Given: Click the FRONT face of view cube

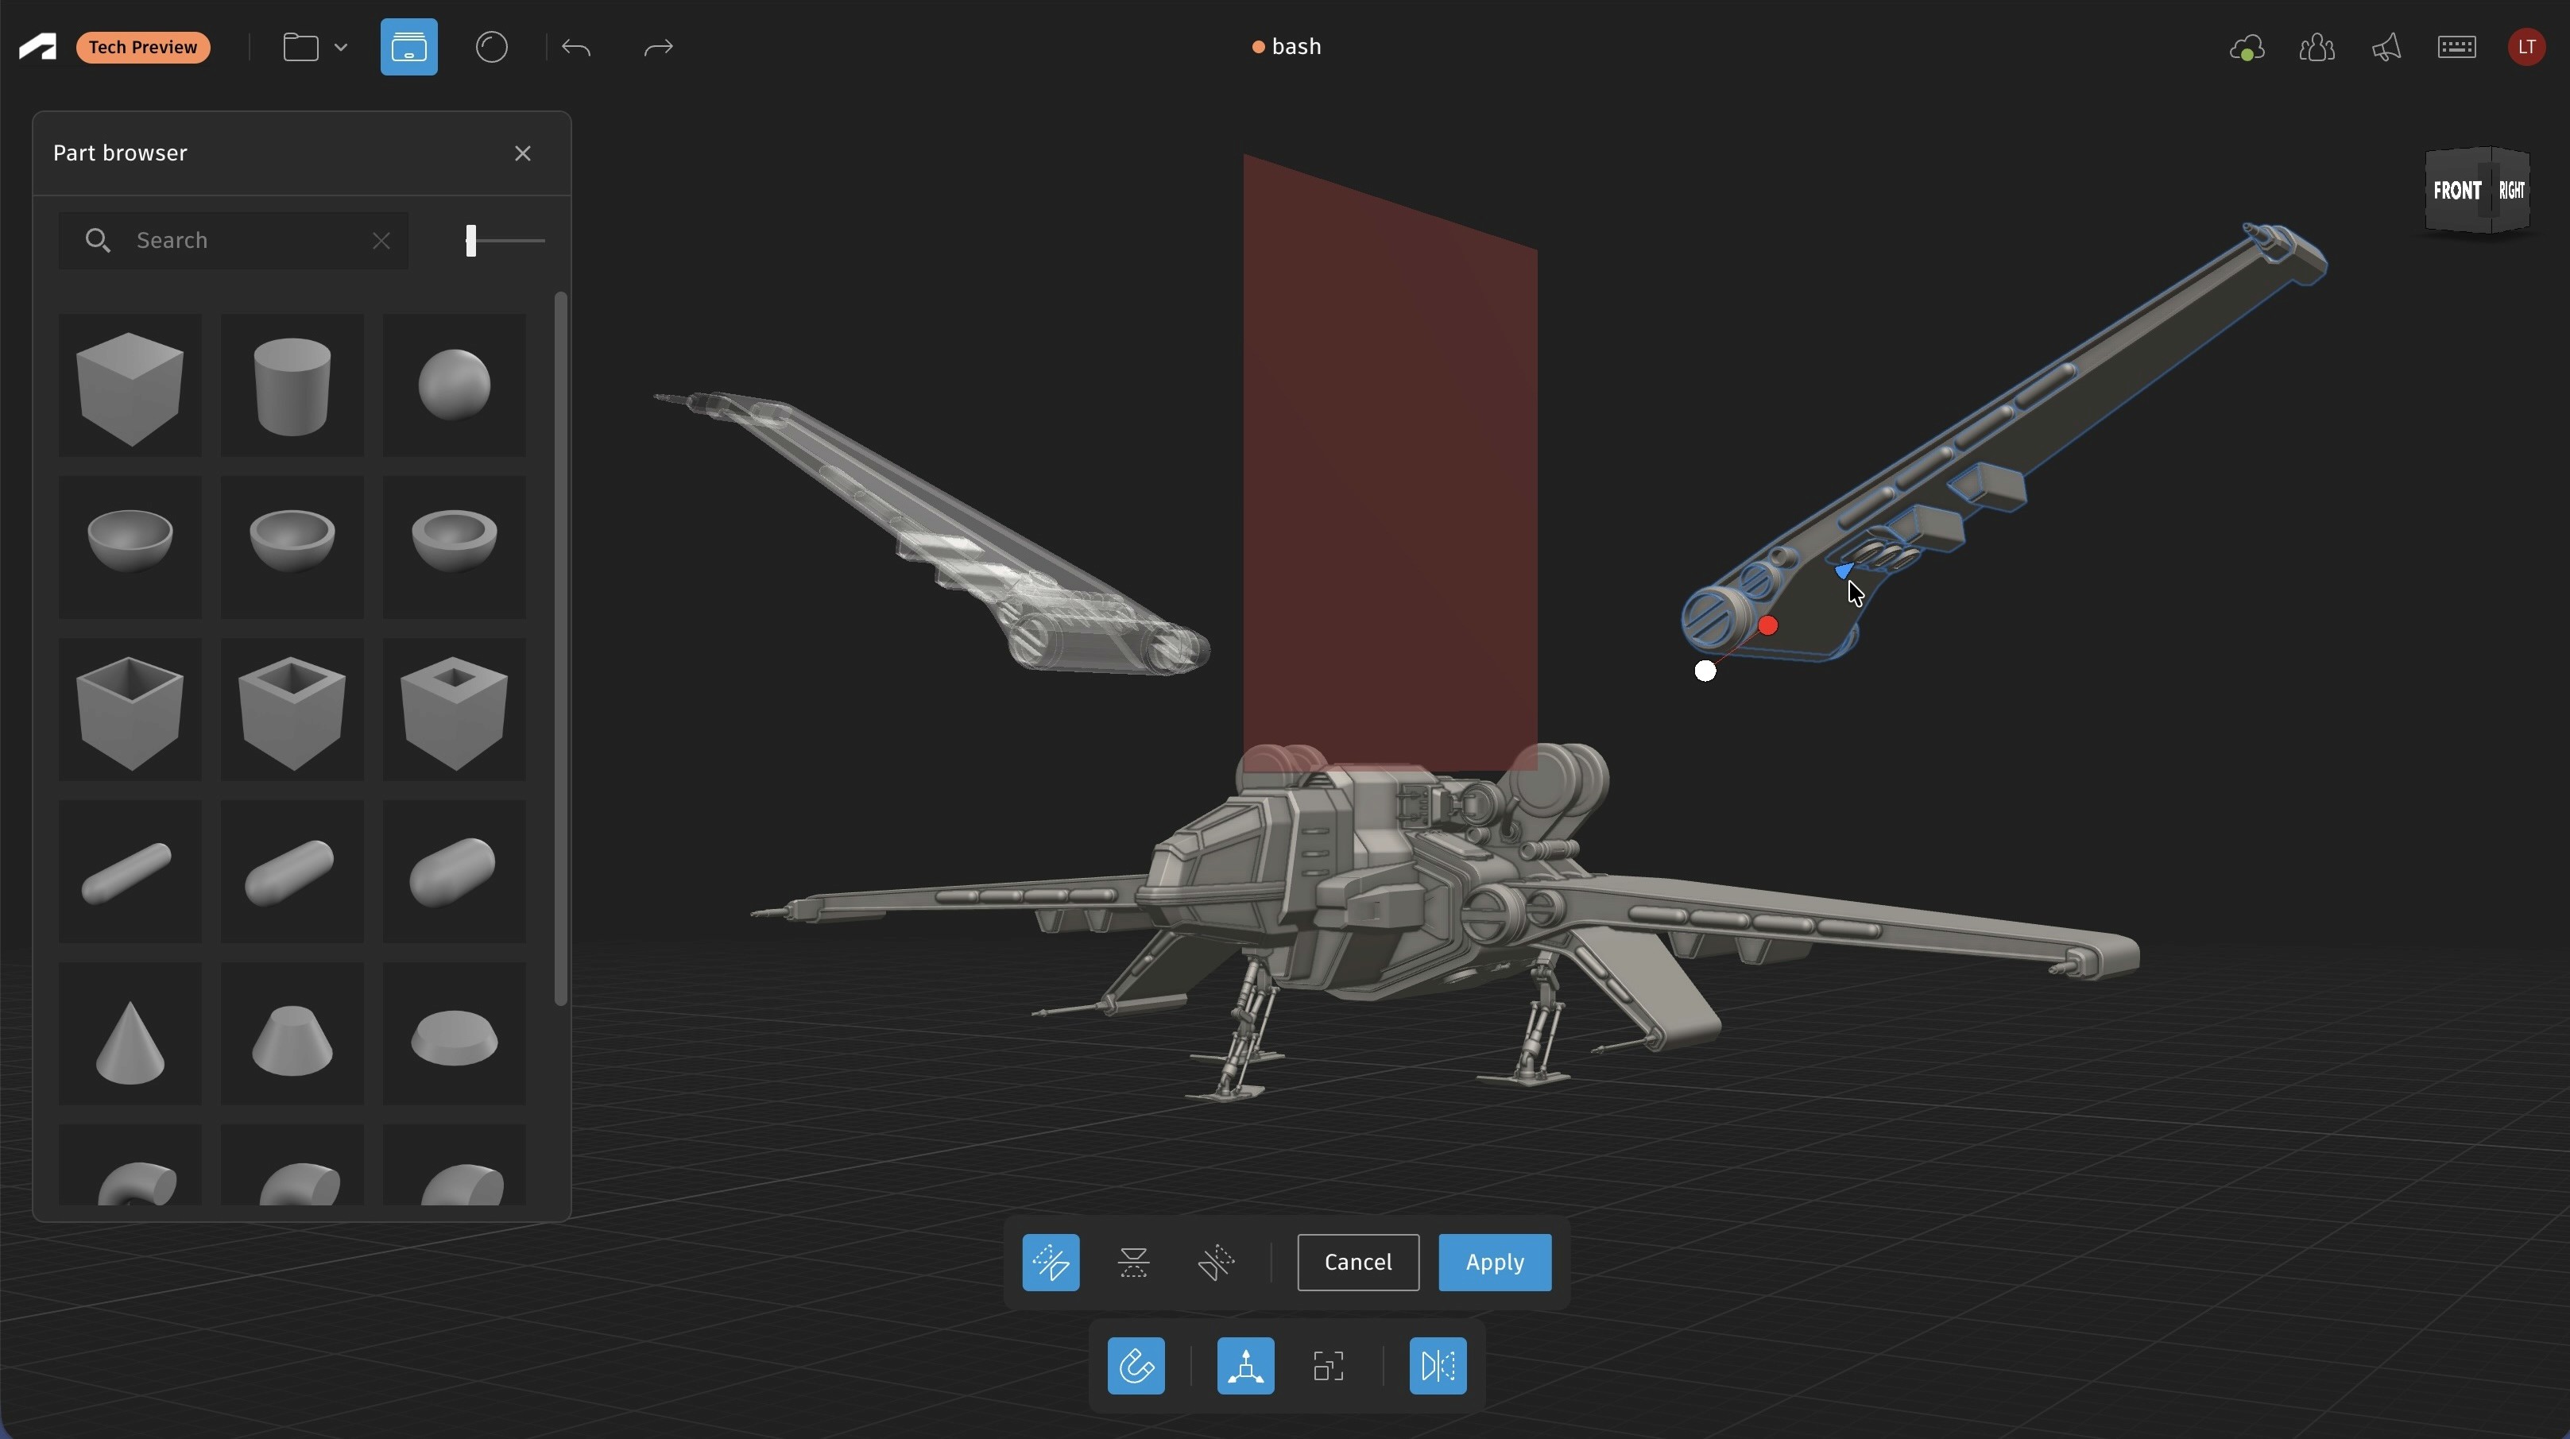Looking at the screenshot, I should tap(2456, 189).
